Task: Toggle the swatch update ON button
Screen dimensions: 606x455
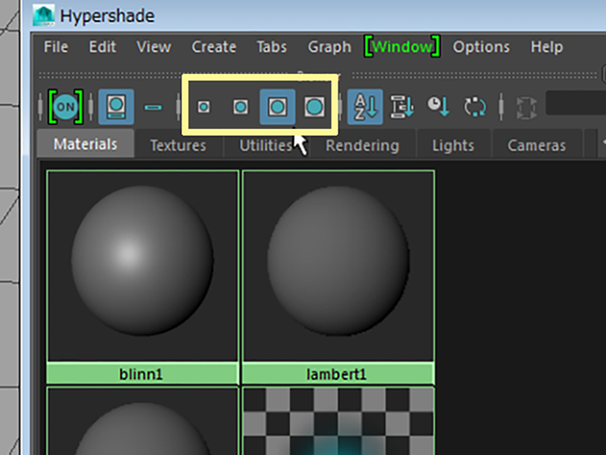Action: point(65,107)
